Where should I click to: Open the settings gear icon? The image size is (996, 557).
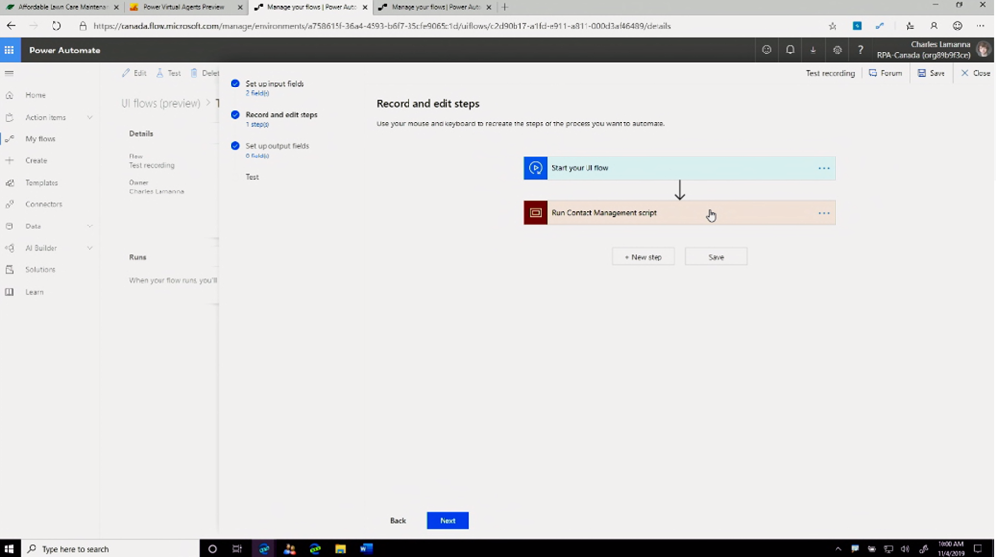(836, 51)
